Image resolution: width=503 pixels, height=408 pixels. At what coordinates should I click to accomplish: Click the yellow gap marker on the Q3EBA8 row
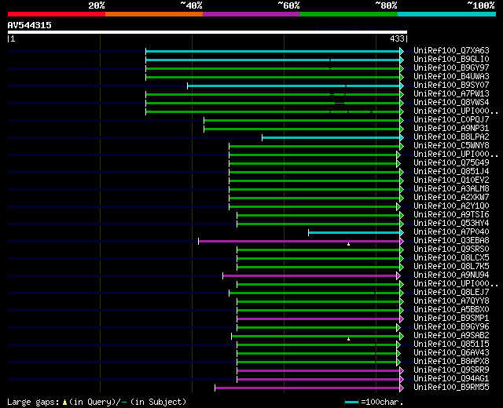click(x=348, y=244)
